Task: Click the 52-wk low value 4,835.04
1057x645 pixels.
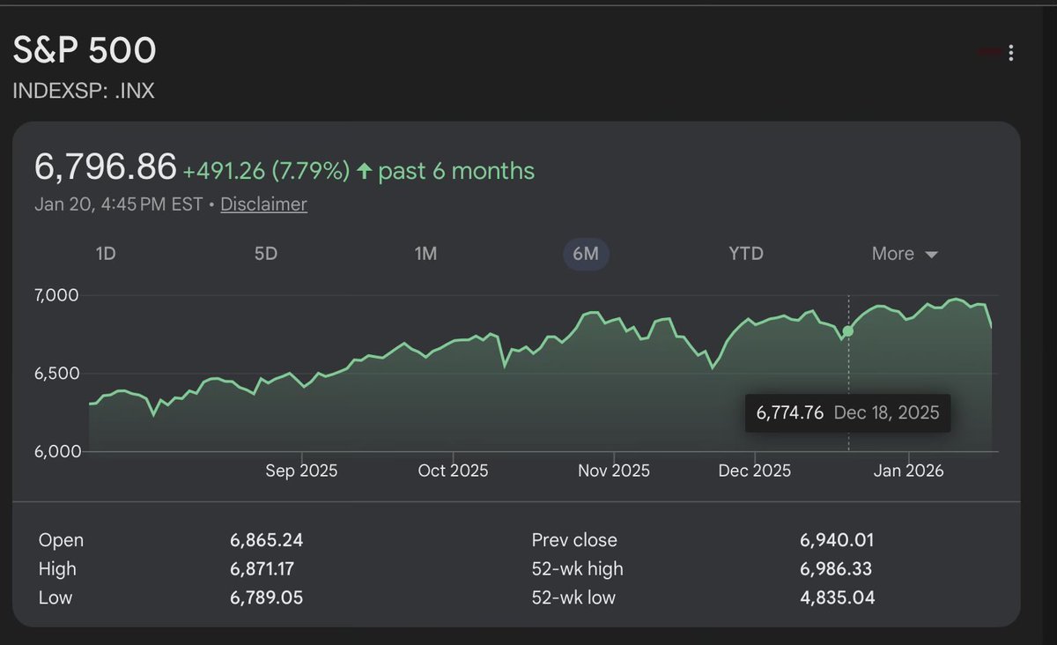Action: [x=838, y=597]
